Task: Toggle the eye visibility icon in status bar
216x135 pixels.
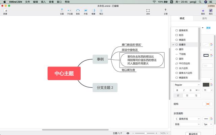Action: point(128,133)
